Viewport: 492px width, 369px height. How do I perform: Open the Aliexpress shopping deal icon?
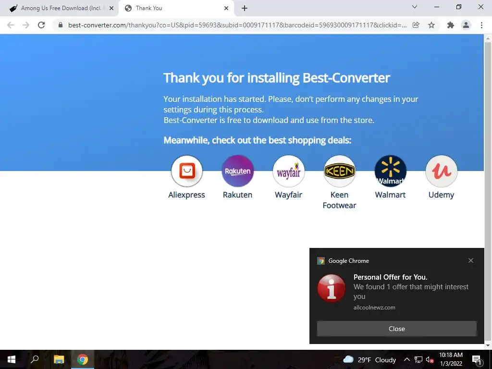click(x=187, y=171)
